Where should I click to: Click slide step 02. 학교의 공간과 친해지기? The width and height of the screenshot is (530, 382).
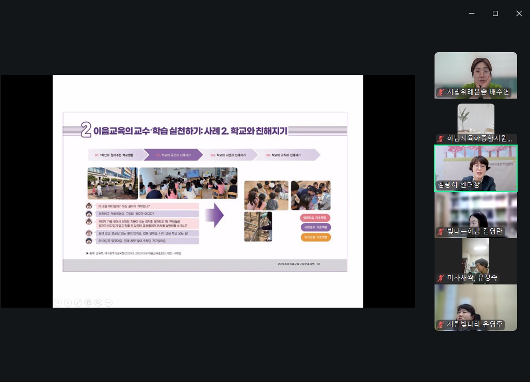[173, 155]
